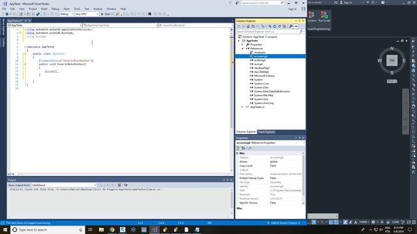Click the Alphabetical sort icon in Properties

tap(244, 148)
